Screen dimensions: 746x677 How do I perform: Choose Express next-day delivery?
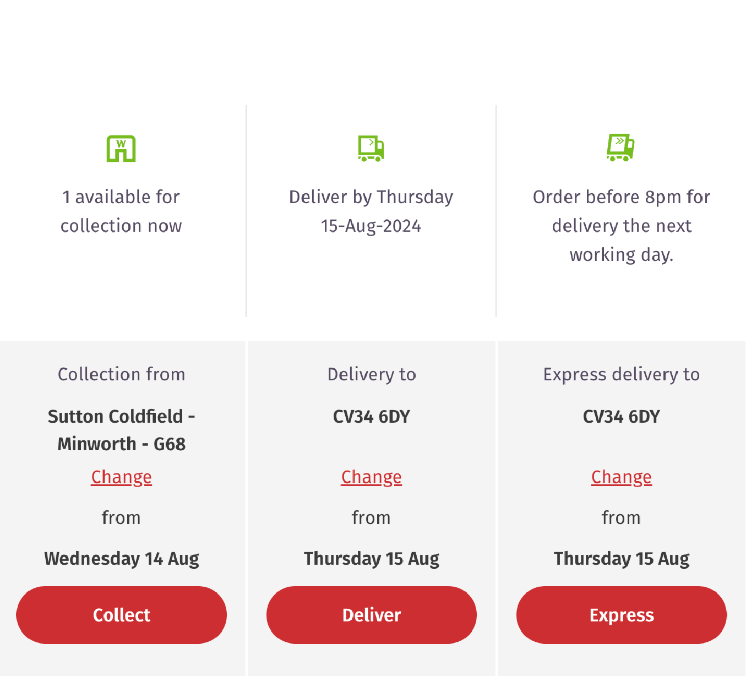621,615
